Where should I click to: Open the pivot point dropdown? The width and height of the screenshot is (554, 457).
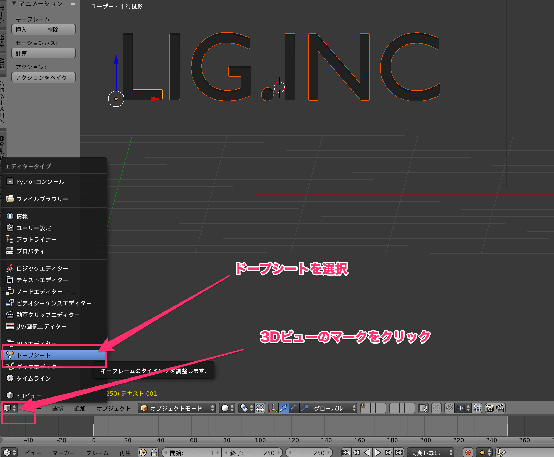[x=247, y=408]
